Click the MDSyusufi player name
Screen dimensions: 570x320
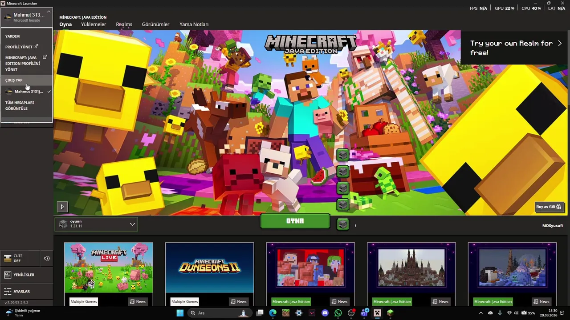click(x=552, y=226)
